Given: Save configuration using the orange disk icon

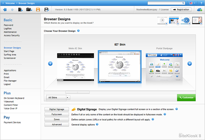Looking at the screenshot, I should pos(38,10).
